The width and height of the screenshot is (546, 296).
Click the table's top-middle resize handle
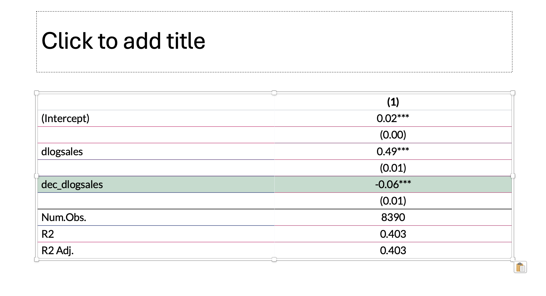274,93
